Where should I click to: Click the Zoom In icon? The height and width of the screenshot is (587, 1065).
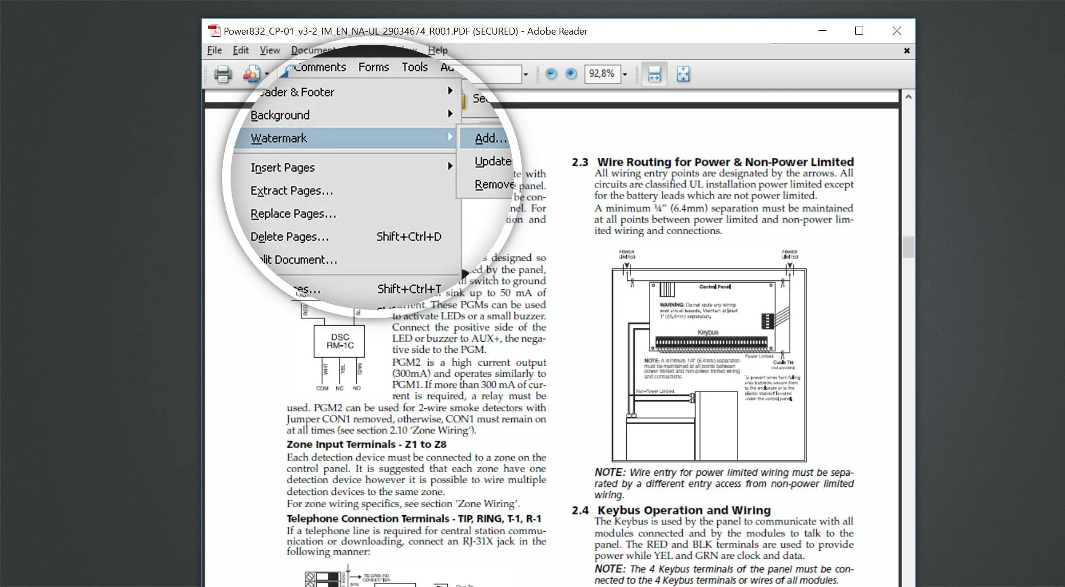pos(570,74)
